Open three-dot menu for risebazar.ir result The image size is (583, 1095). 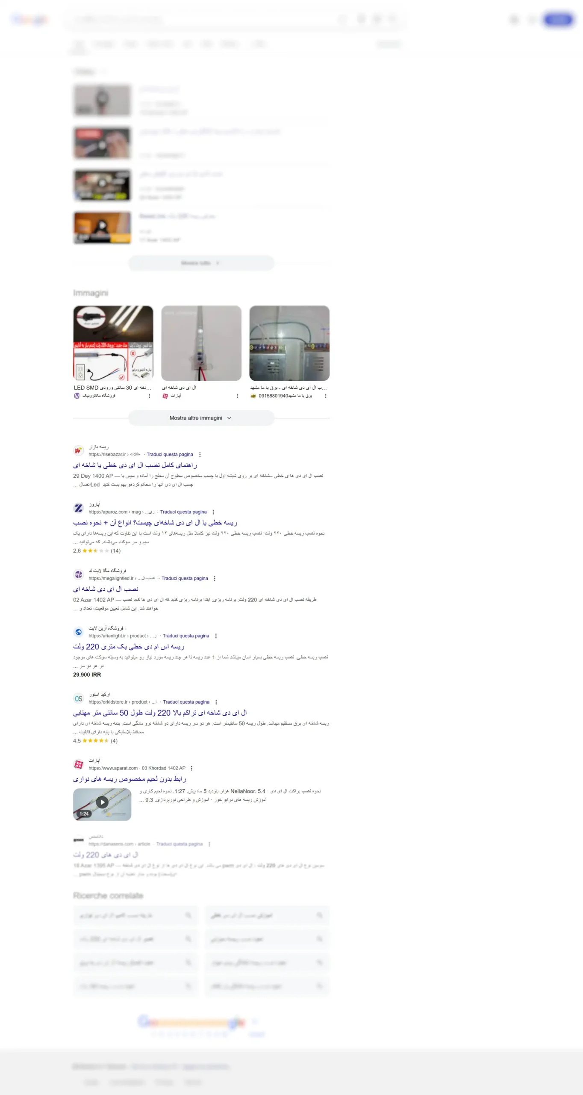coord(200,455)
